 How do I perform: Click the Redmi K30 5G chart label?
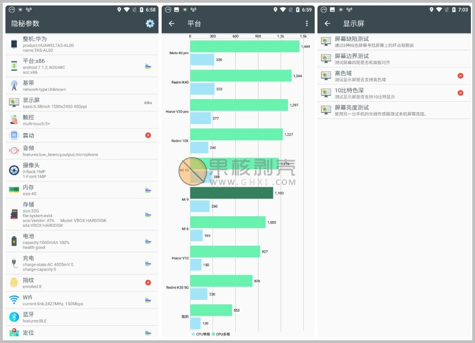coord(177,287)
